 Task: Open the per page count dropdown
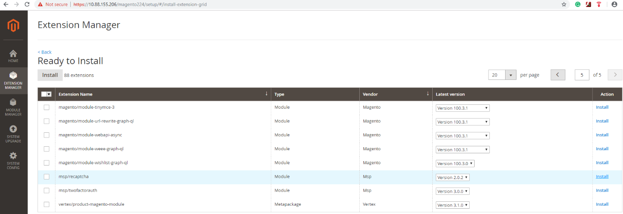[x=511, y=75]
